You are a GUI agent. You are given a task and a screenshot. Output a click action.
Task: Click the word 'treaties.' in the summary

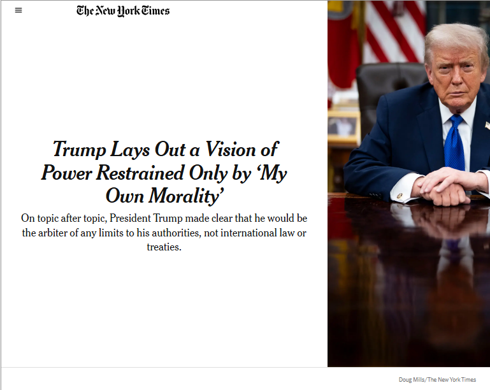coord(164,247)
